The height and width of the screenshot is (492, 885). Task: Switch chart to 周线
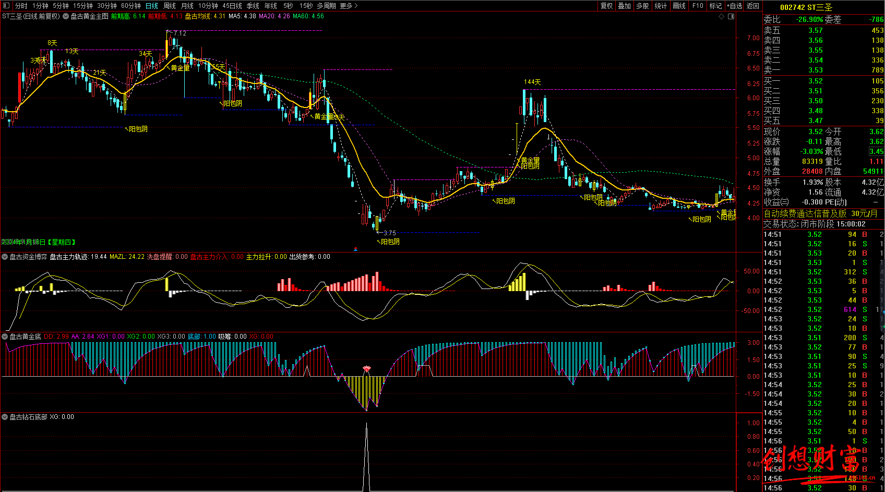tap(170, 6)
